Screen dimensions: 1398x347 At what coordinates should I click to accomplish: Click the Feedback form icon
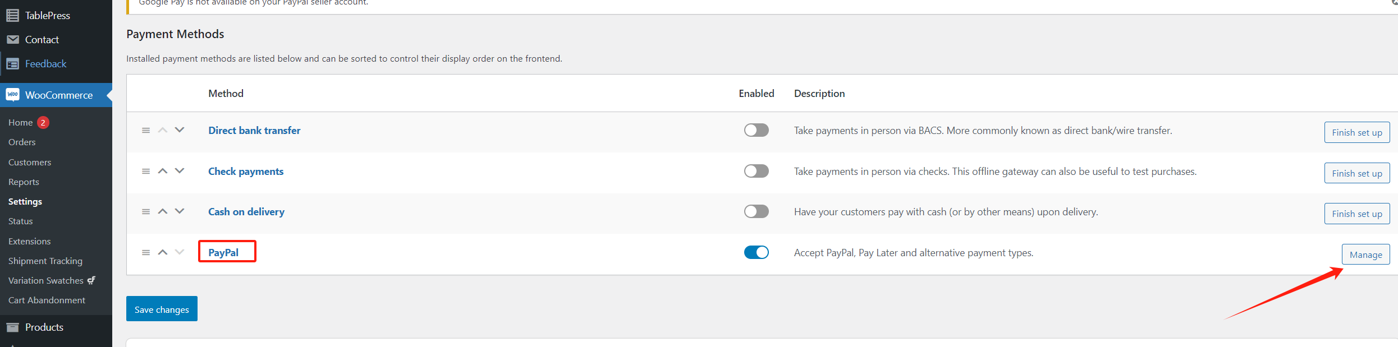pos(12,64)
